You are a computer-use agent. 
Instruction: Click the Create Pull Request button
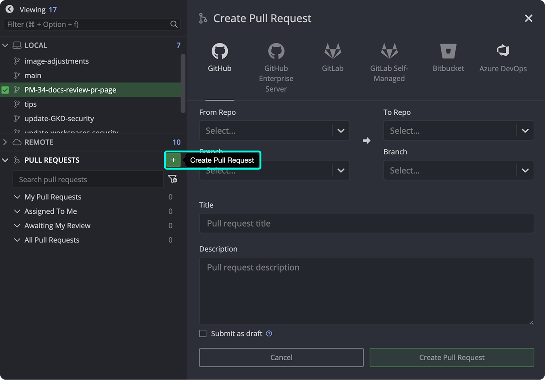[451, 357]
